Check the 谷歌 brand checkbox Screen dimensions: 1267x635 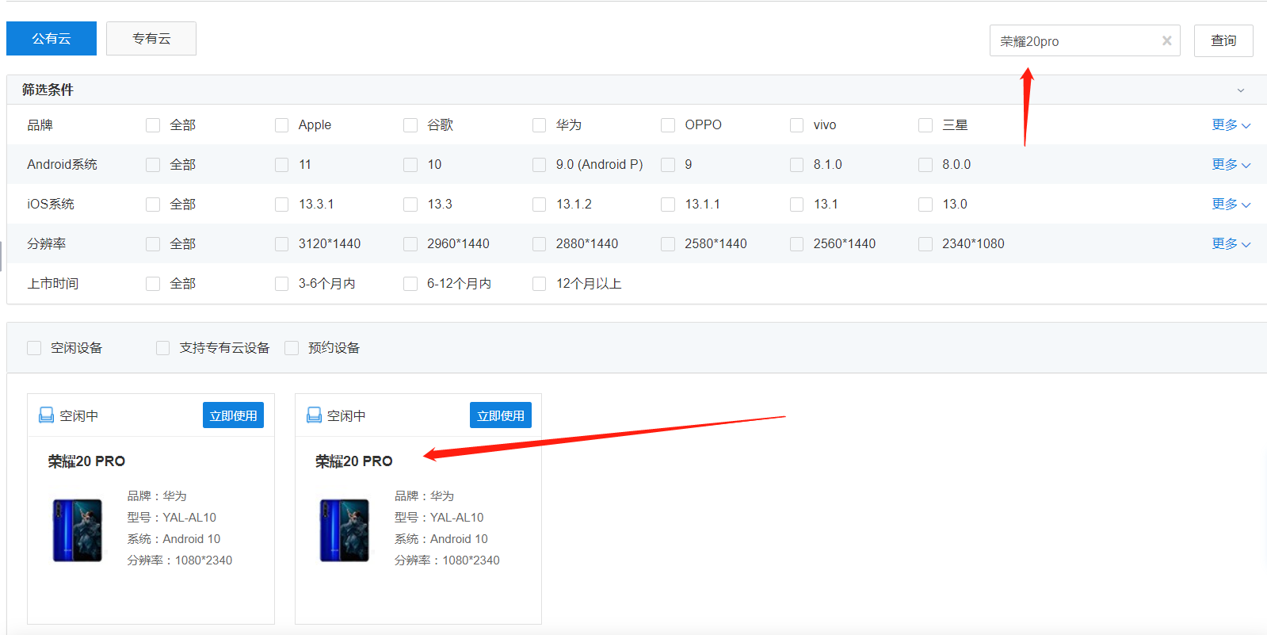[410, 125]
